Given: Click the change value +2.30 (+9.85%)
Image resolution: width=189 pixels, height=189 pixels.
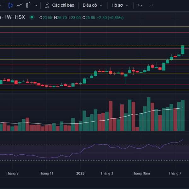Looking at the screenshot, I should point(110,18).
